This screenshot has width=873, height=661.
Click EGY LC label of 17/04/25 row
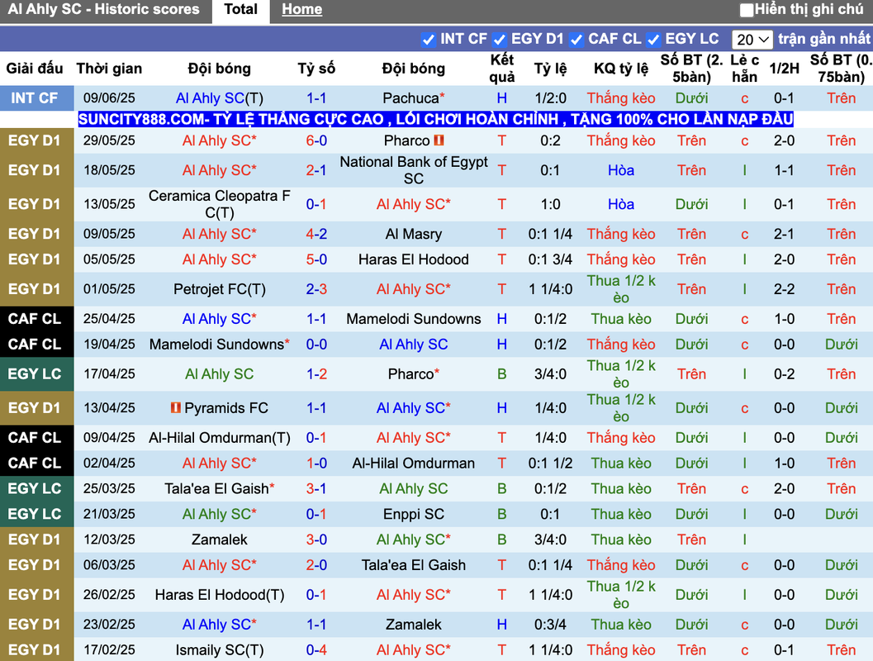(x=35, y=373)
